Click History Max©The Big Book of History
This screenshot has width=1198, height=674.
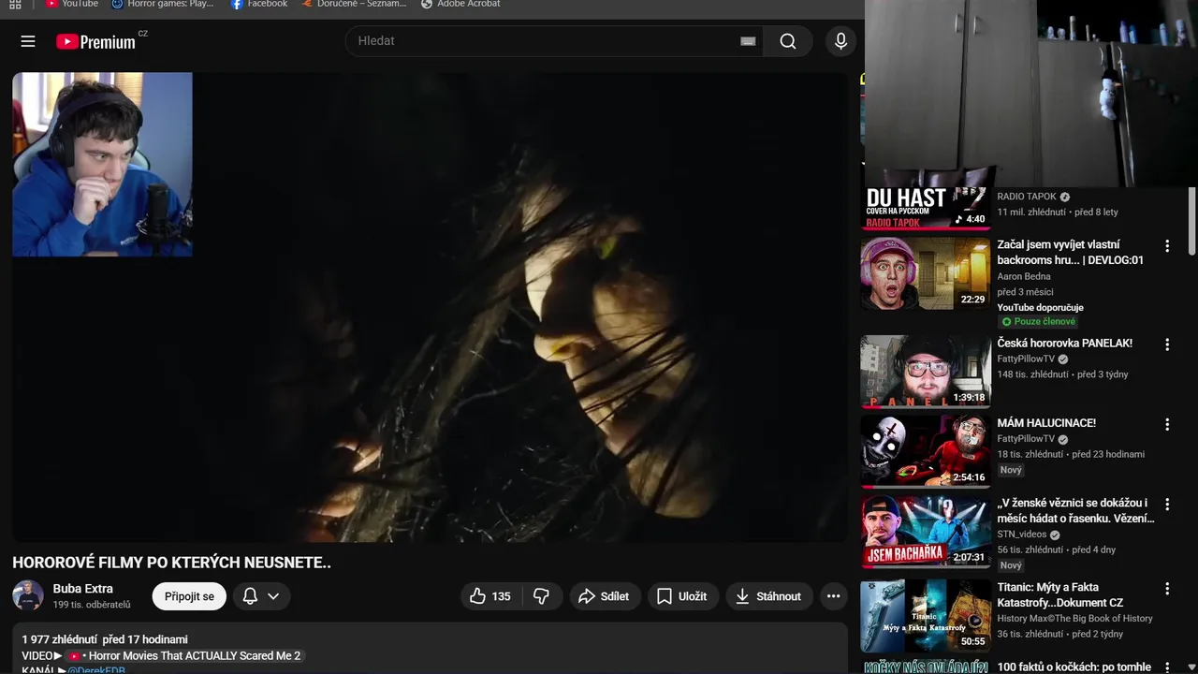1074,619
